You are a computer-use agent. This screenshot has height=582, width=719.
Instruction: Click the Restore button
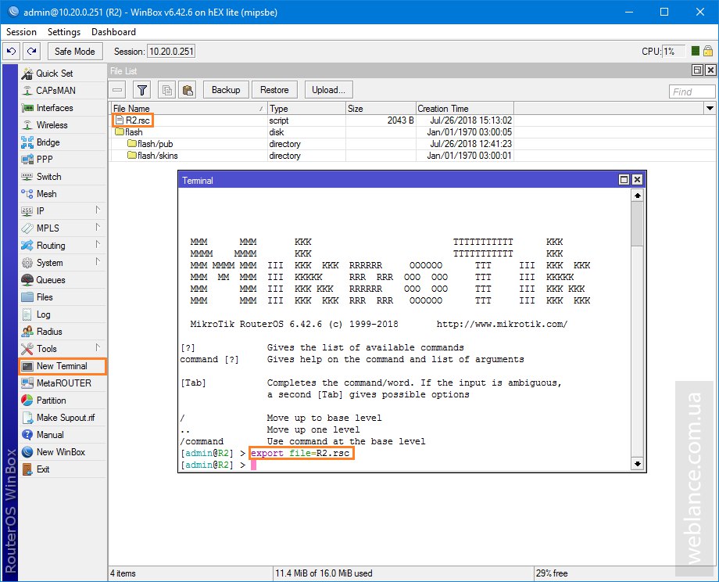click(x=274, y=90)
